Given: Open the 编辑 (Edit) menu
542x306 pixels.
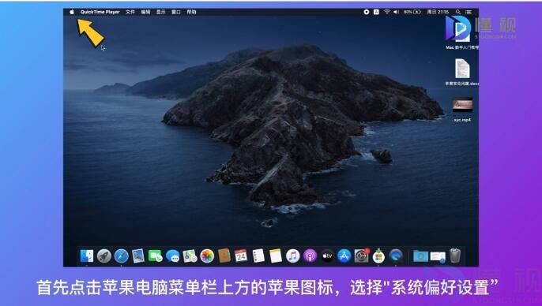Looking at the screenshot, I should coord(145,12).
